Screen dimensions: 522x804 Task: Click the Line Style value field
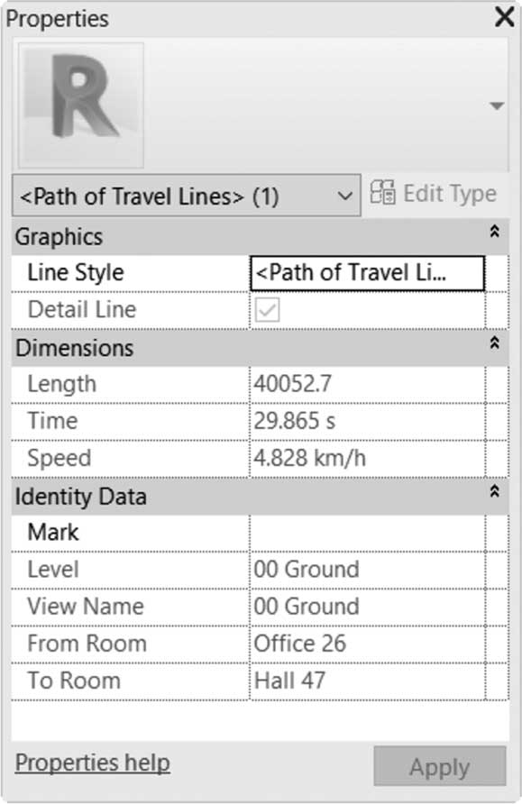point(367,273)
